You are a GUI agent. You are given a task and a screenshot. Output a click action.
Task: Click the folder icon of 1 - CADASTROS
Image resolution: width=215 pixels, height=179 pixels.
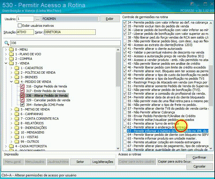coord(17,68)
